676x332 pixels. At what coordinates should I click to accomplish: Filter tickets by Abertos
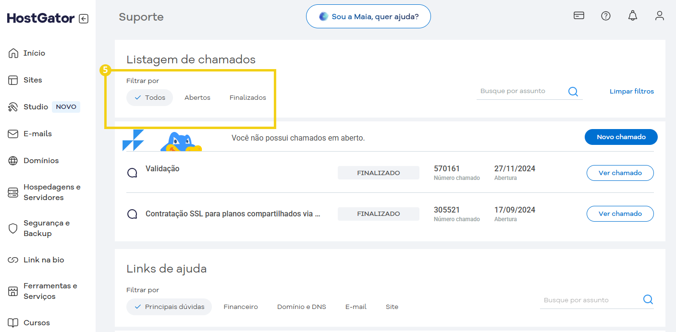click(x=197, y=97)
